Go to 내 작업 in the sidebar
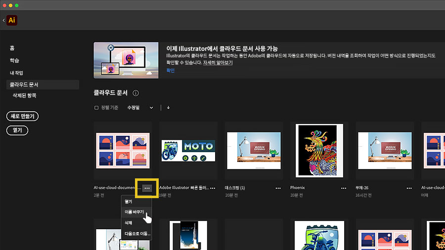Screen dimensions: 445x250 pyautogui.click(x=16, y=73)
